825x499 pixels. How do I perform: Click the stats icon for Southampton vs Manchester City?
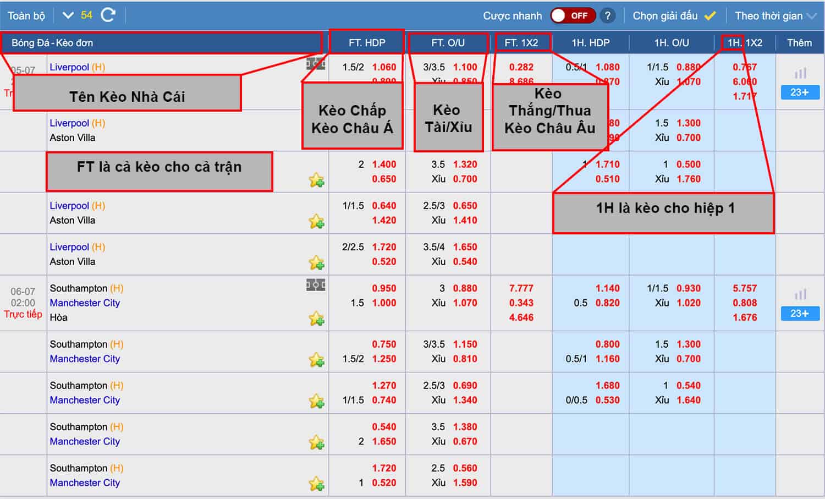tap(800, 294)
